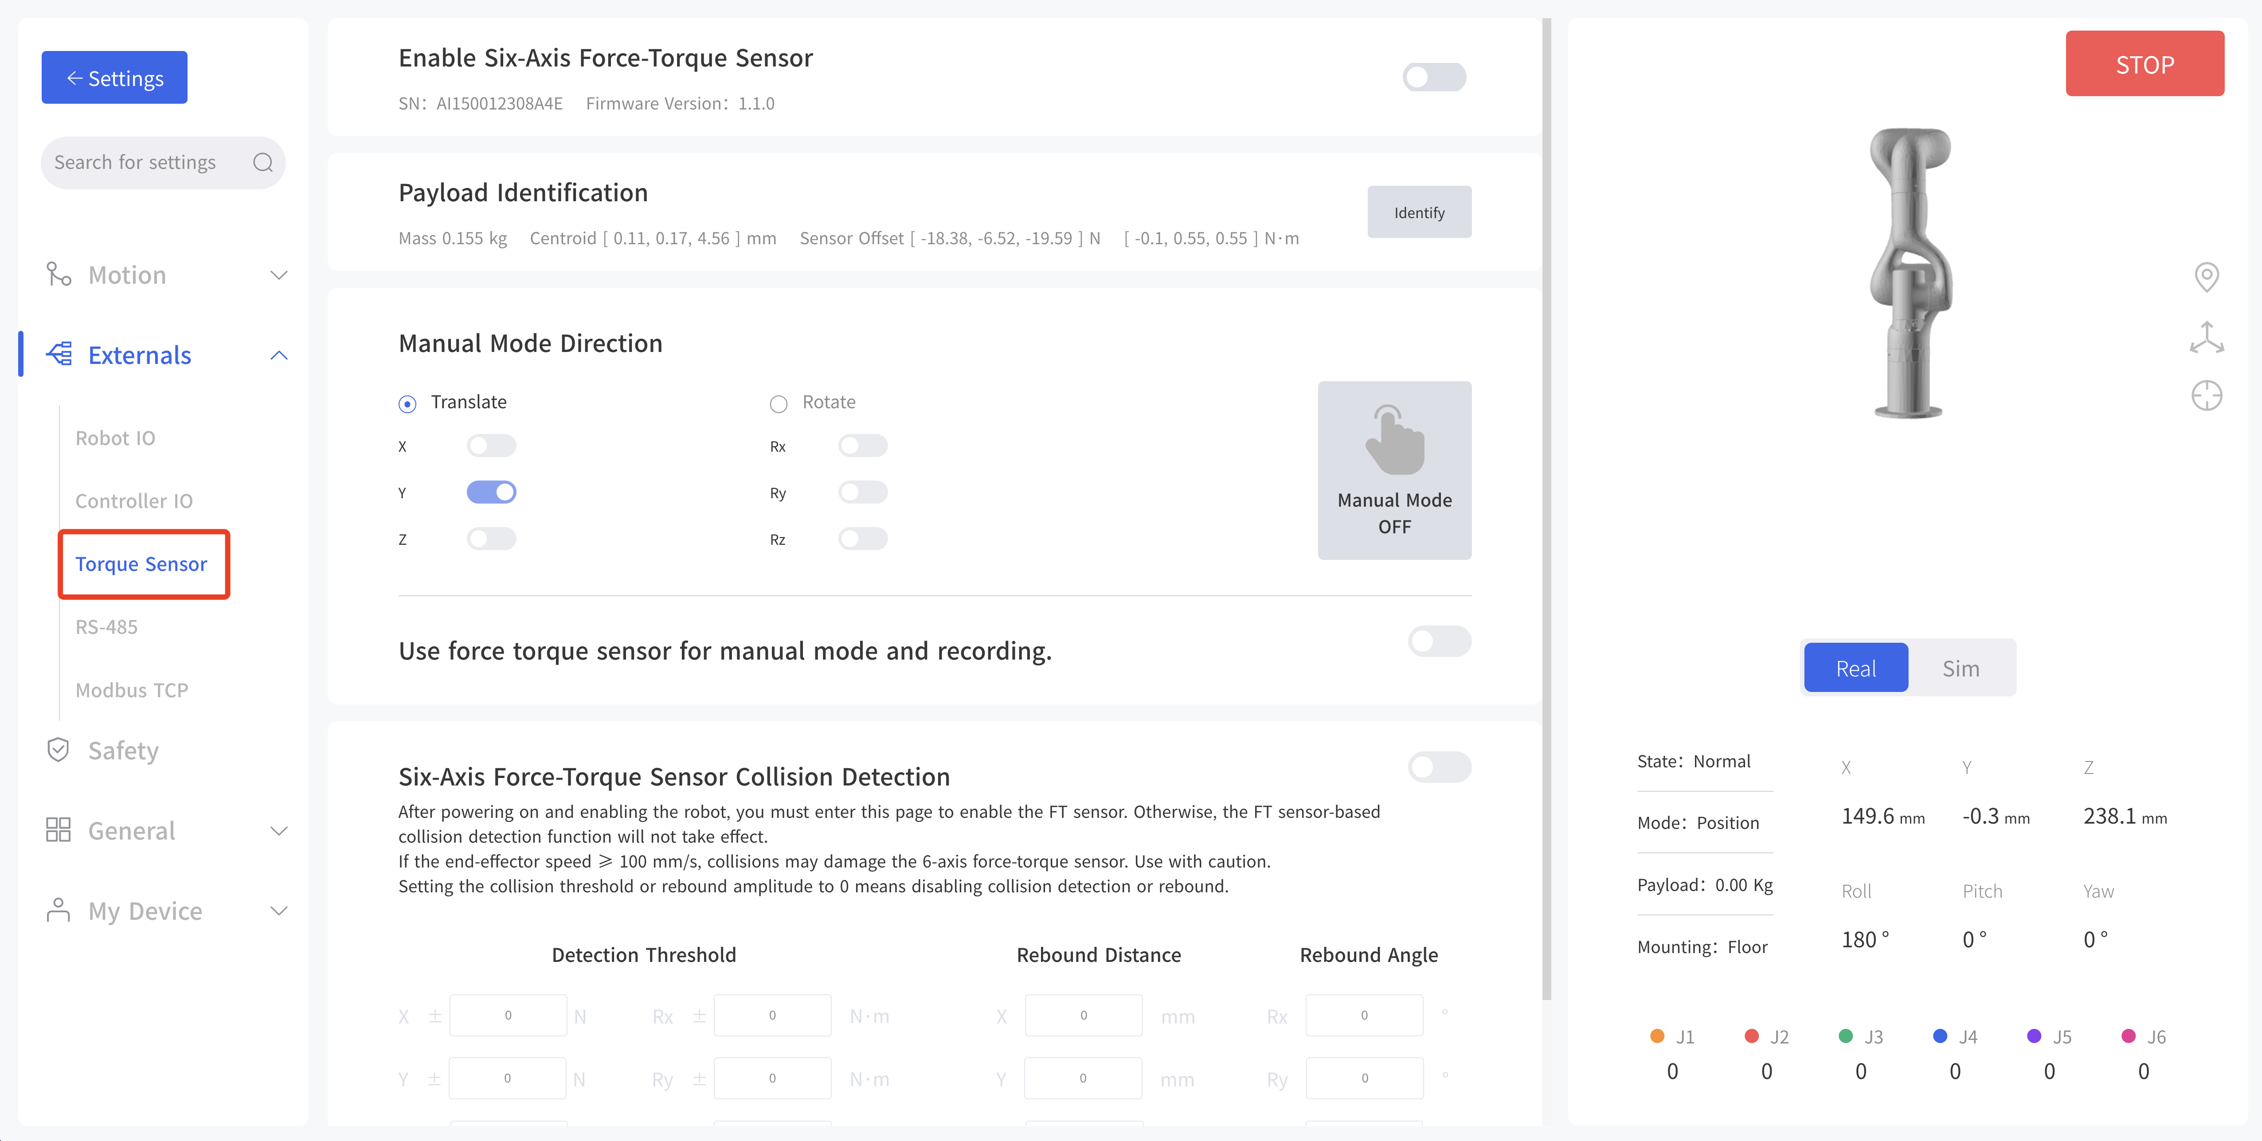Click the My Device person icon
The height and width of the screenshot is (1141, 2262).
click(x=58, y=910)
